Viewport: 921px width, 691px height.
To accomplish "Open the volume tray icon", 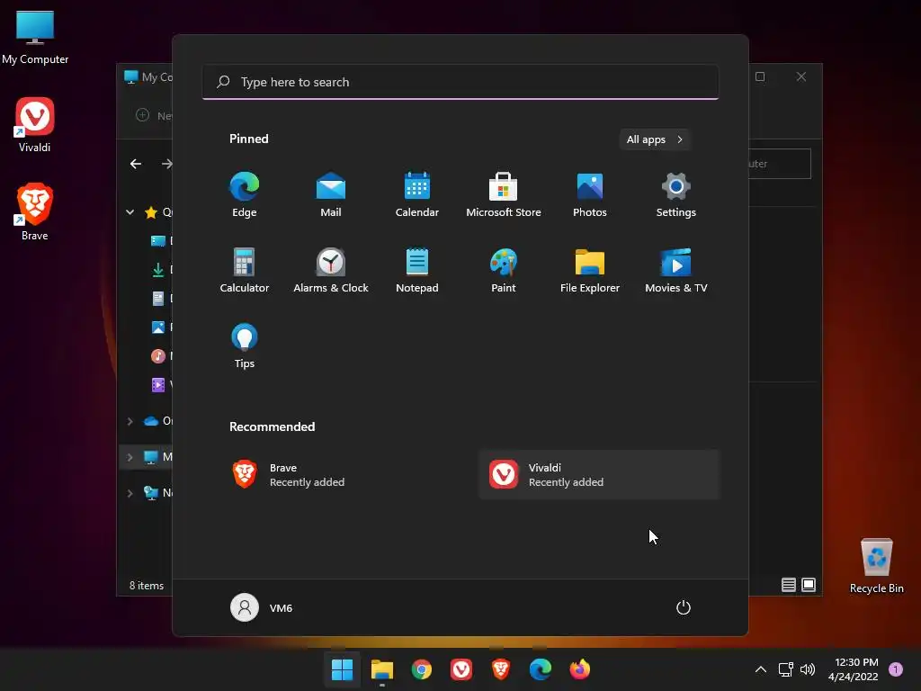I will point(808,669).
